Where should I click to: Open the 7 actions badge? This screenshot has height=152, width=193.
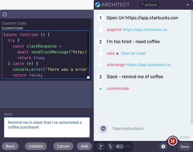tap(149, 5)
